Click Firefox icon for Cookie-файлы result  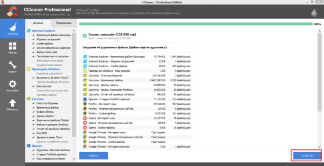tap(85, 113)
